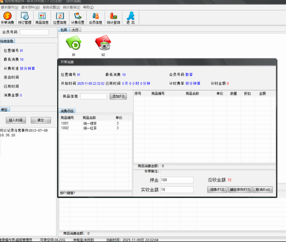Click the 统计查询 toolbar icon
Screen dimensions: 286x242
113,18
